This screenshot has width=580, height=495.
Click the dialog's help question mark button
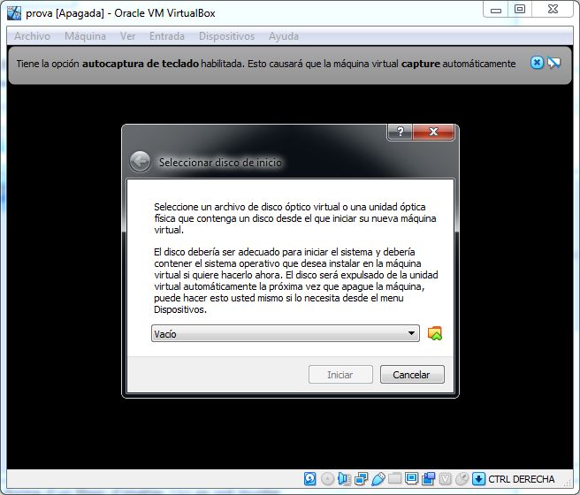(x=400, y=132)
